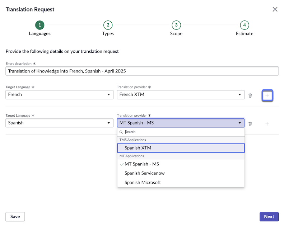Screen dimensions: 284x225
Task: Select Spanish Servicenow provider
Action: 181,173
